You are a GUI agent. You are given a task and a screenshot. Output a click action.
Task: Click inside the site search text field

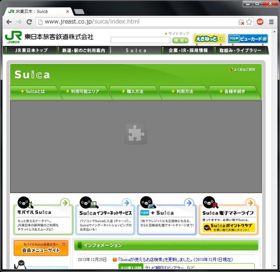click(x=140, y=40)
